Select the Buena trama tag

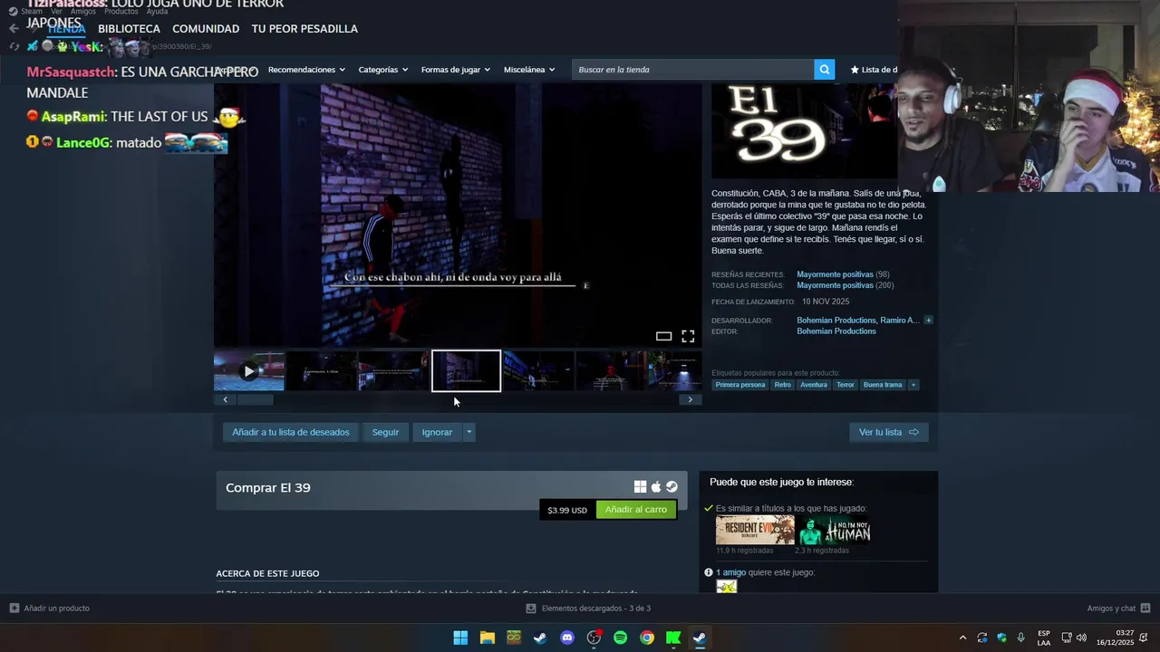tap(883, 385)
